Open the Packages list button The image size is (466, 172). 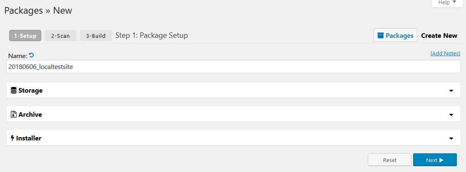click(395, 36)
